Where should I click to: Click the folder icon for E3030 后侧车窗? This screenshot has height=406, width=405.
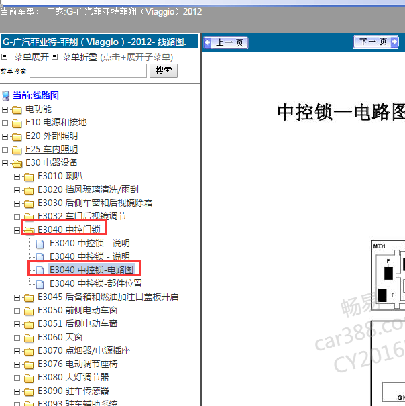point(29,204)
